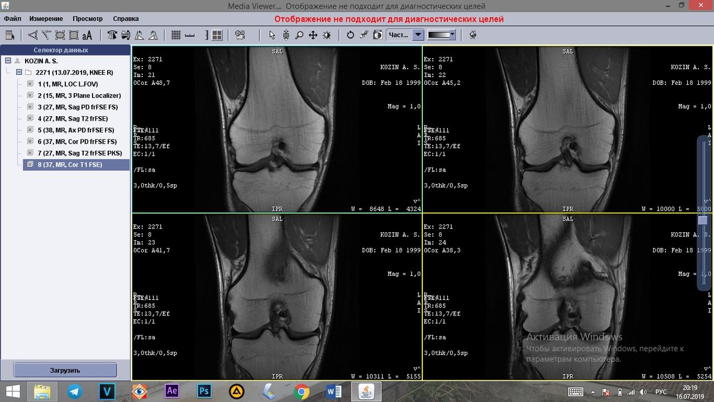714x402 pixels.
Task: Open Telegram from the taskbar
Action: [x=75, y=391]
